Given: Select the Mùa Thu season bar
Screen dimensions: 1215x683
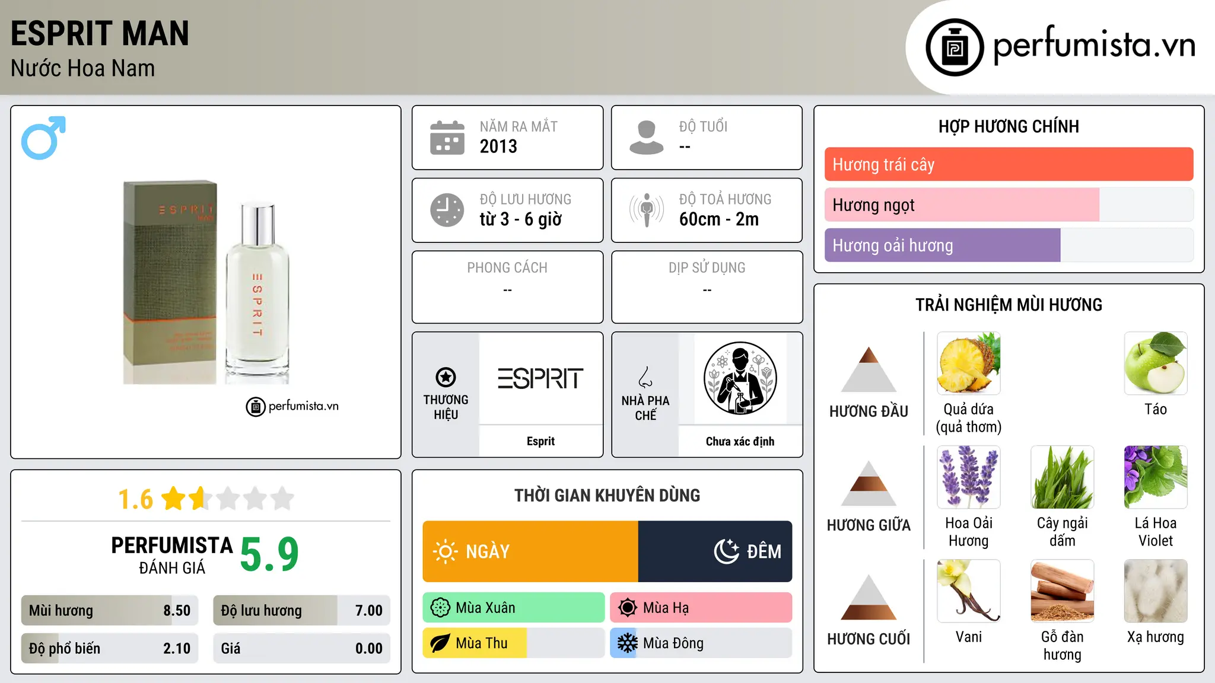Looking at the screenshot, I should click(x=514, y=643).
